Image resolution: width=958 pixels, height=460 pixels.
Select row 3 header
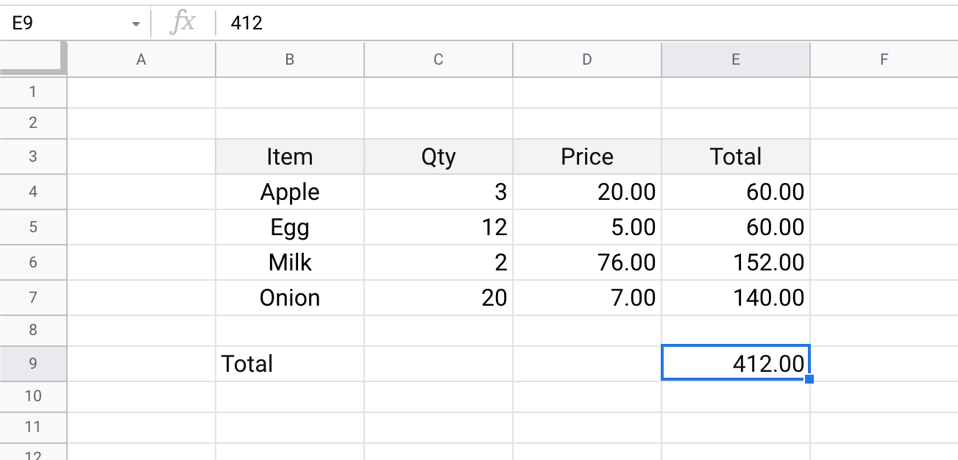(x=33, y=157)
